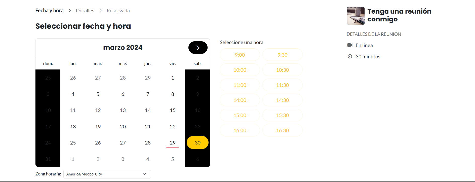Pick the 16:30 time slot
Viewport: 475px width, 182px height.
(282, 130)
